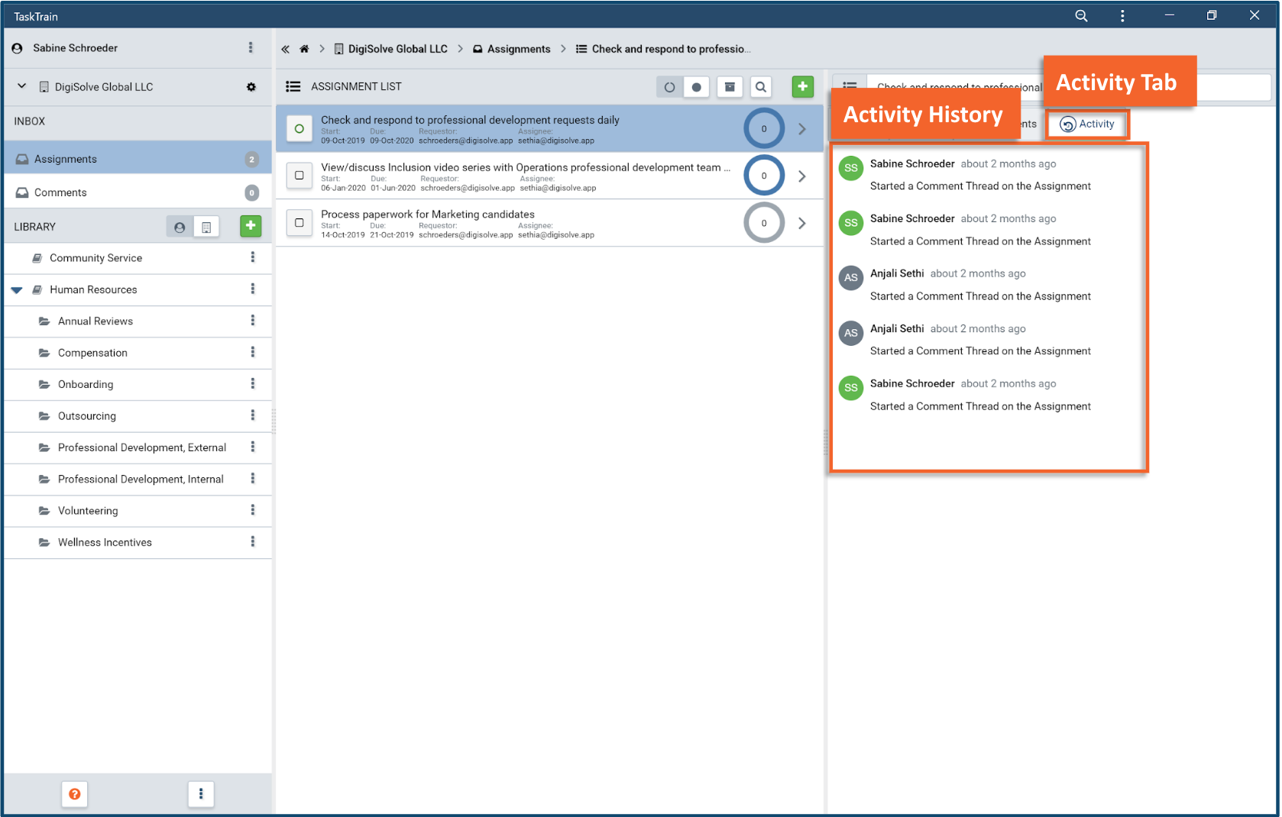
Task: Click the search magnifier in title bar
Action: point(1081,16)
